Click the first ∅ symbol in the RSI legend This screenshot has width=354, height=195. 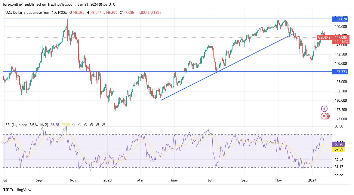tap(74, 124)
